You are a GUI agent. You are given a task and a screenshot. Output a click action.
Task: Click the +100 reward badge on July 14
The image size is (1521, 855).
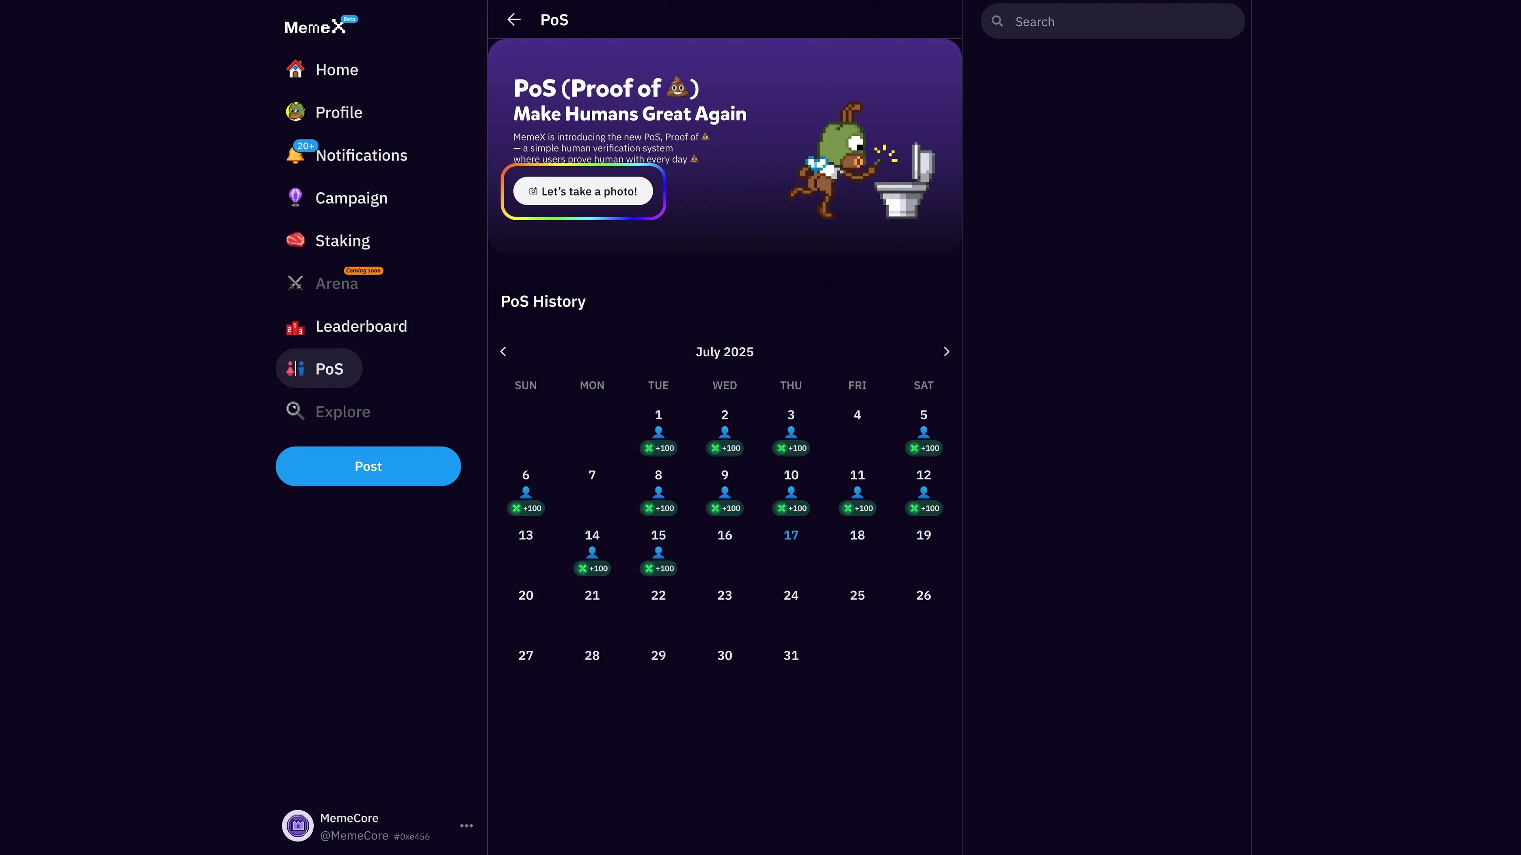[x=592, y=568]
